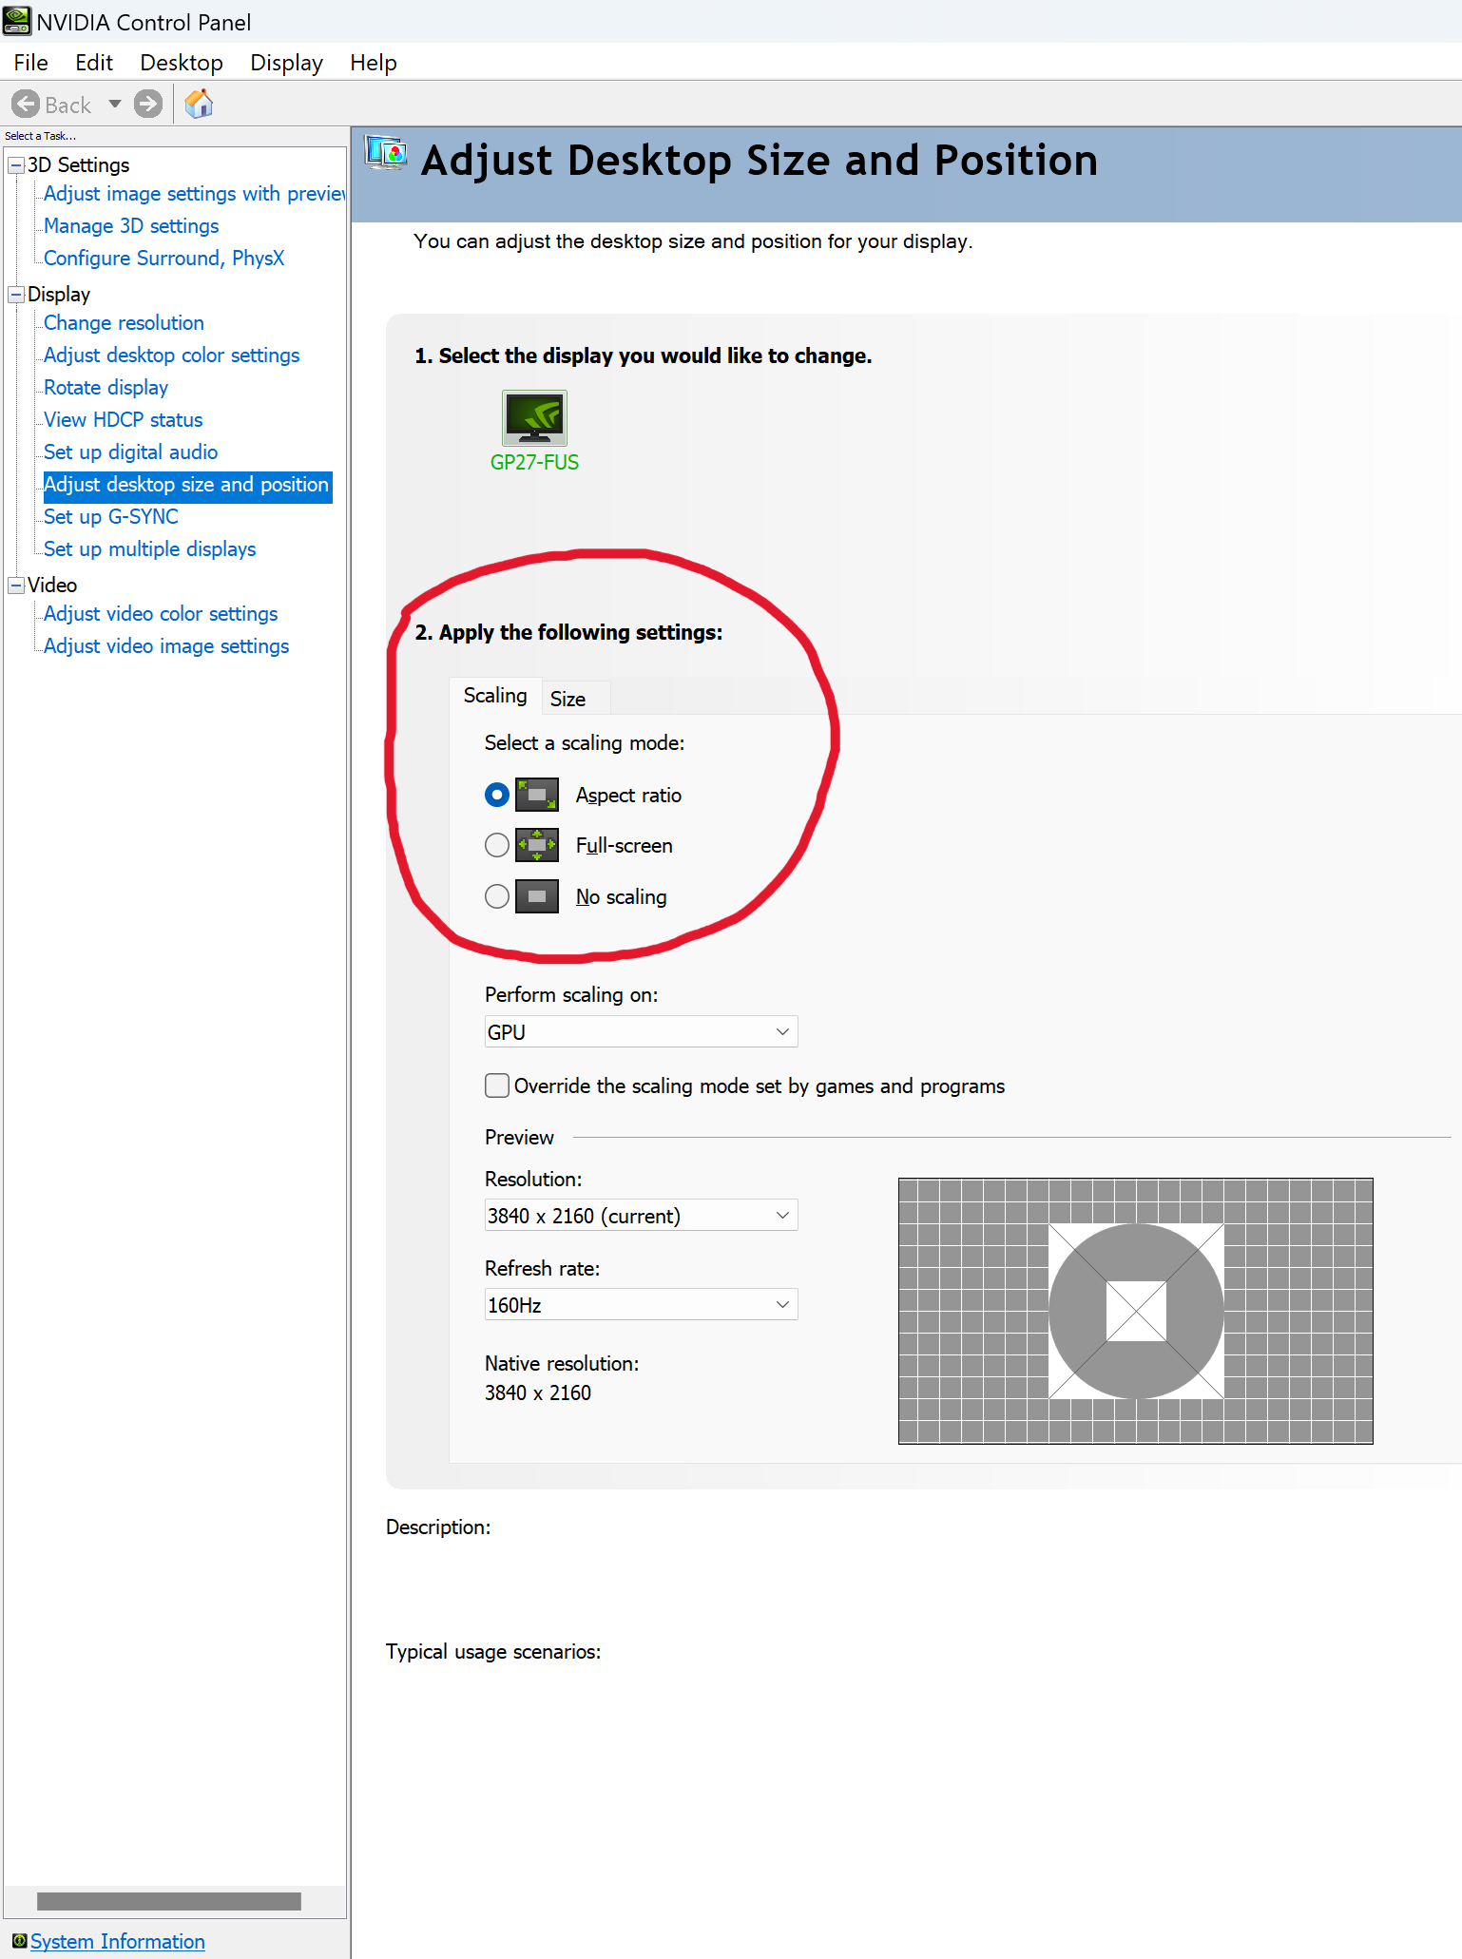Switch to the Scaling tab
The width and height of the screenshot is (1462, 1959).
(x=495, y=695)
